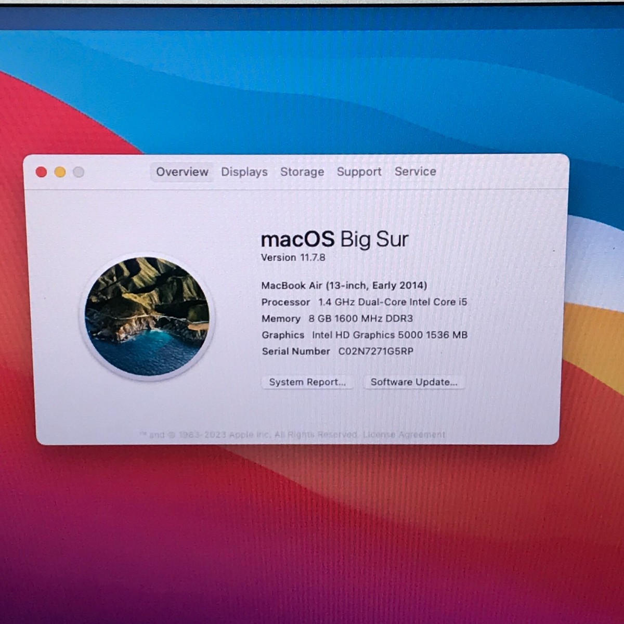Click the gray disabled zoom button
The height and width of the screenshot is (624, 624).
(x=79, y=172)
